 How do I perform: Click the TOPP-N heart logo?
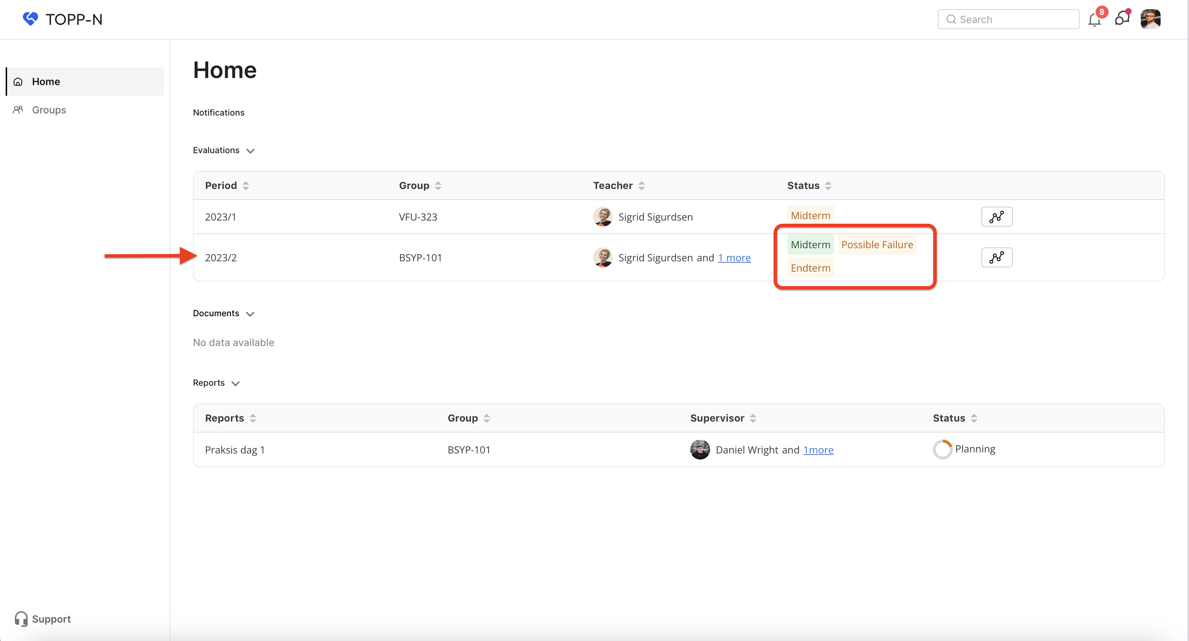coord(31,19)
